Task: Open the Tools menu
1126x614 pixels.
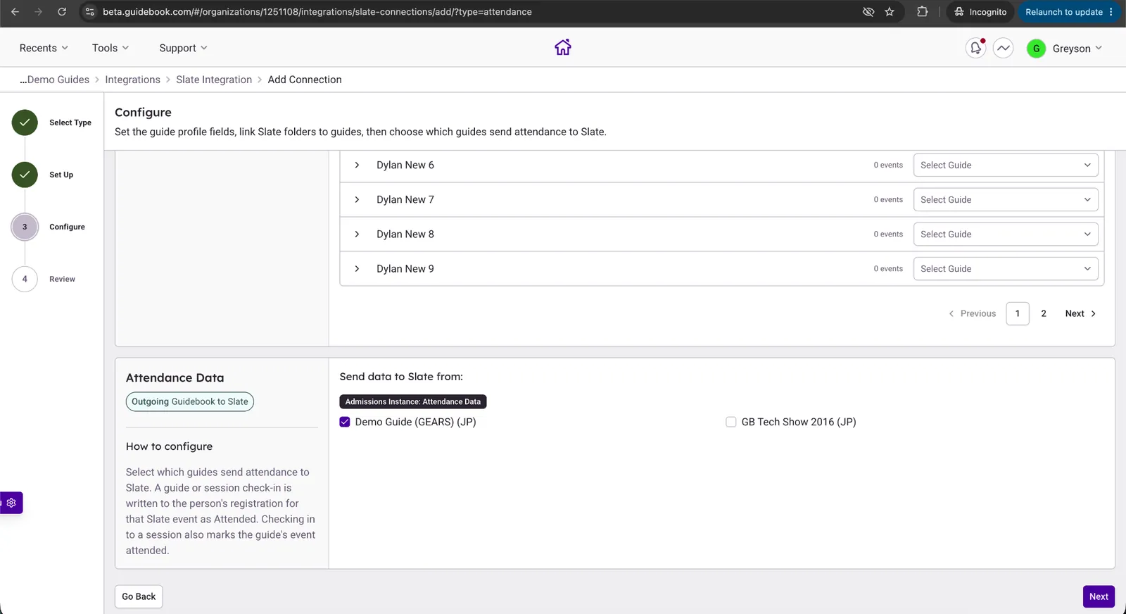Action: [110, 48]
